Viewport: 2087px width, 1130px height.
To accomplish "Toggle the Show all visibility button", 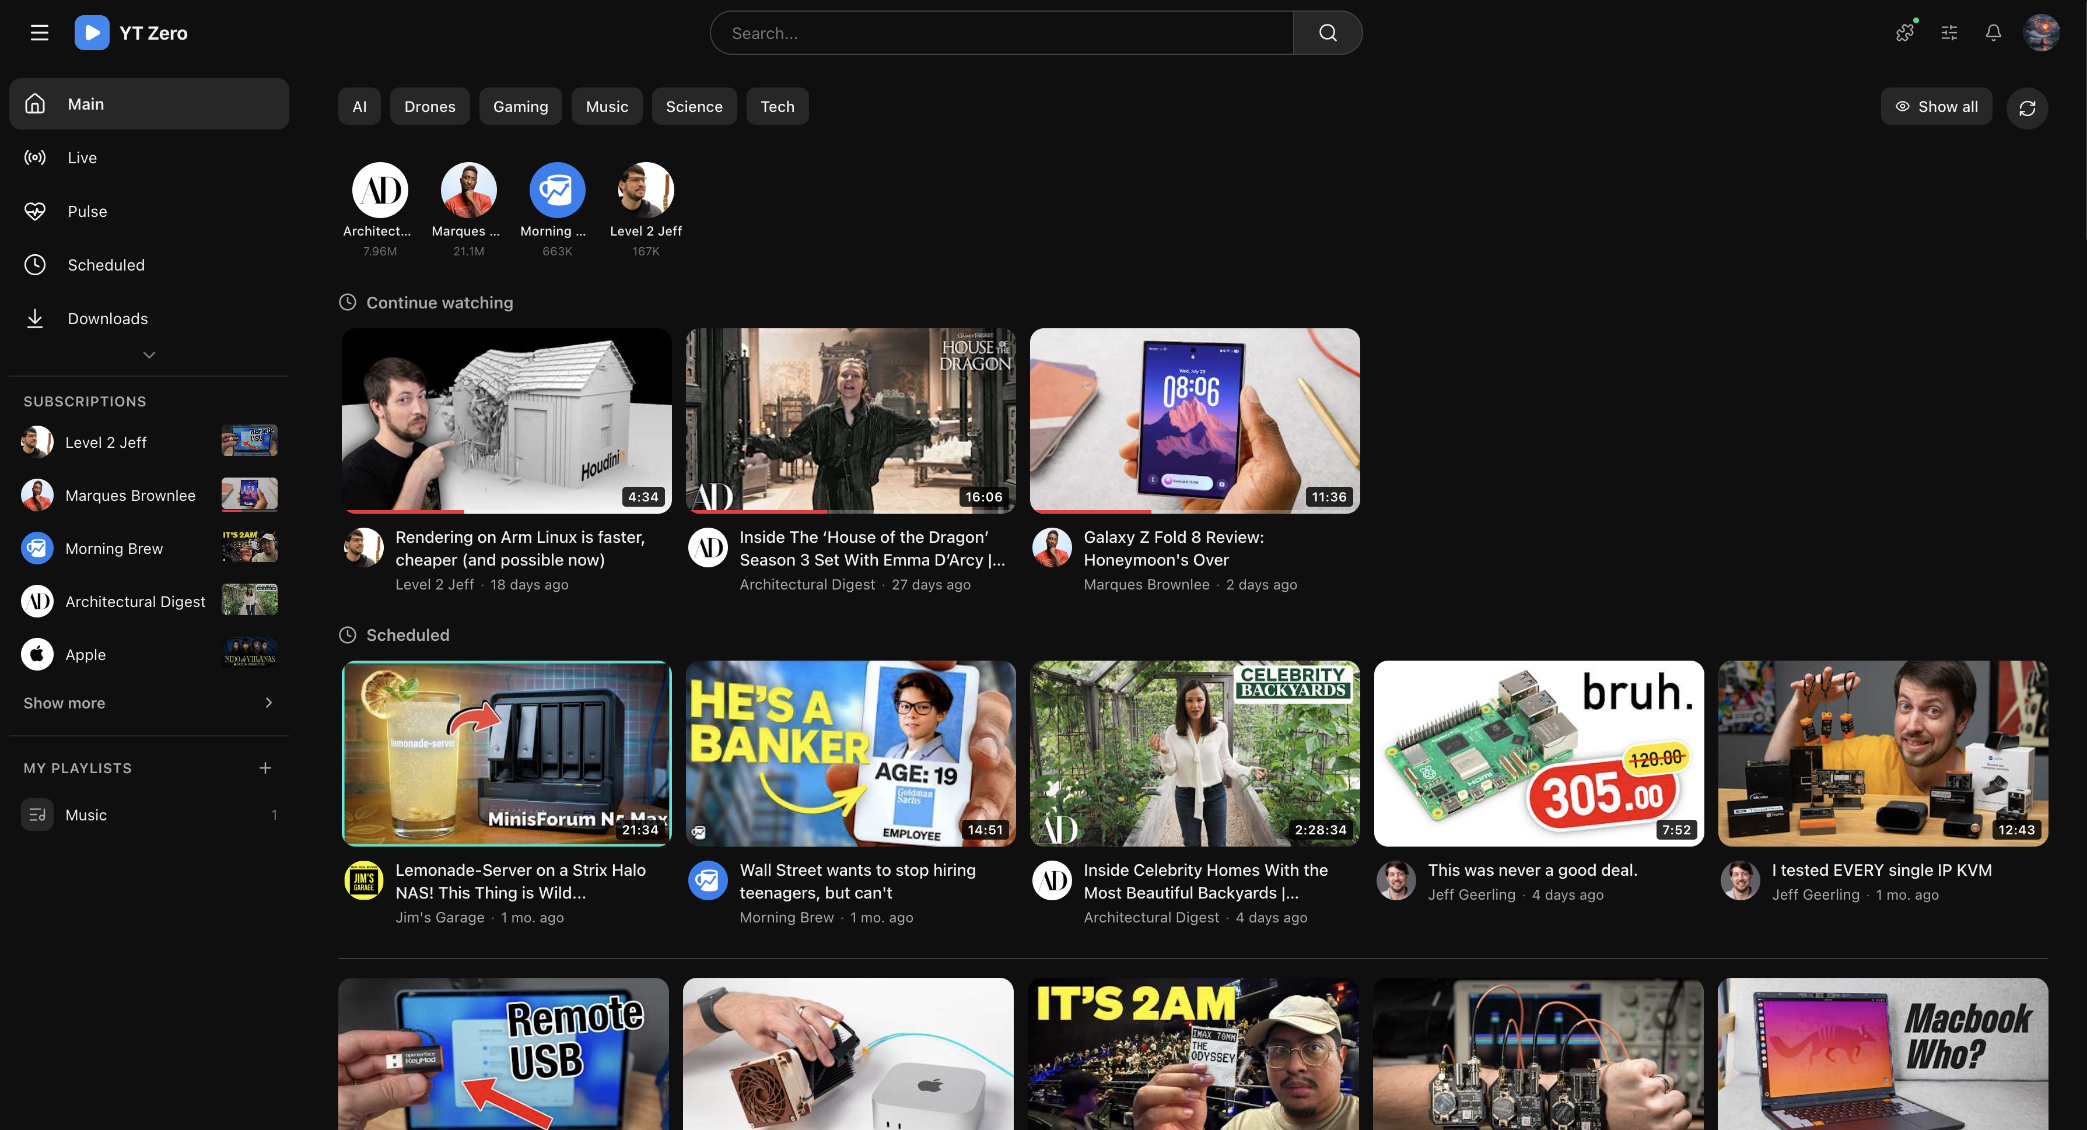I will click(1937, 106).
